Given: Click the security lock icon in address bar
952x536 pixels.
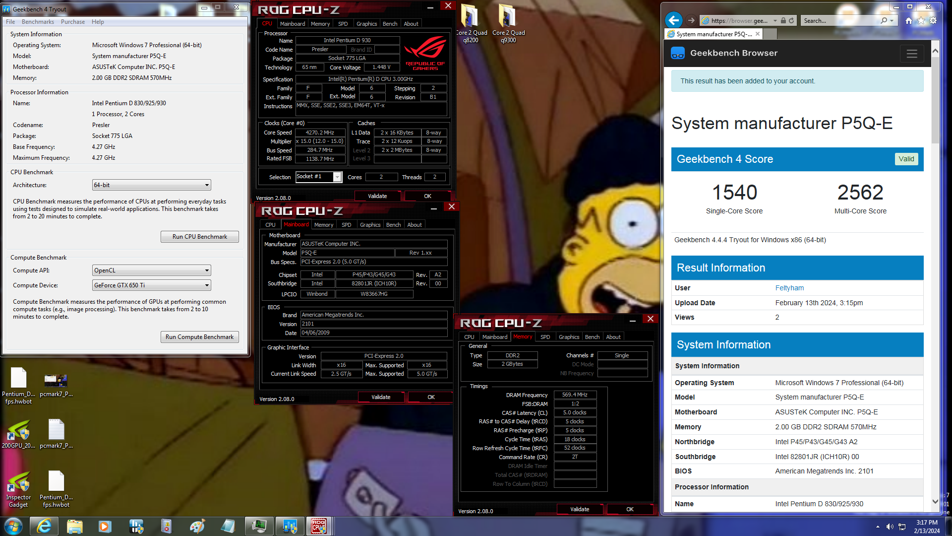Looking at the screenshot, I should (x=783, y=20).
